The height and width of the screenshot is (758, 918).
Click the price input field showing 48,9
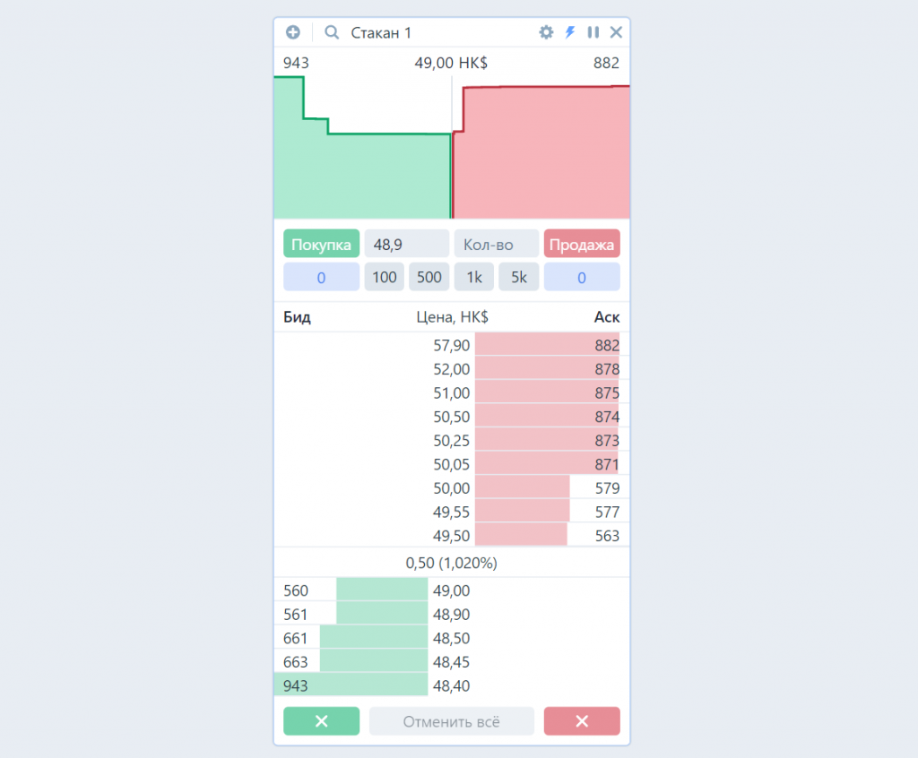[x=406, y=244]
